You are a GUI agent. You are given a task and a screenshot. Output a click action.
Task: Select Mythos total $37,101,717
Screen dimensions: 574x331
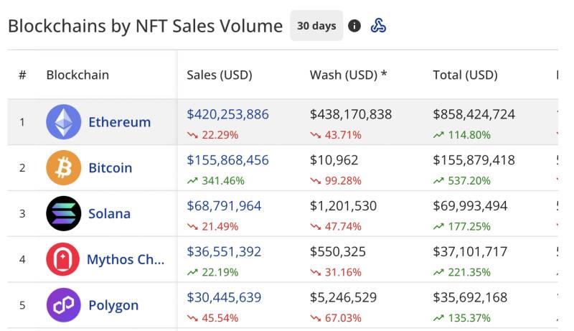[471, 251]
